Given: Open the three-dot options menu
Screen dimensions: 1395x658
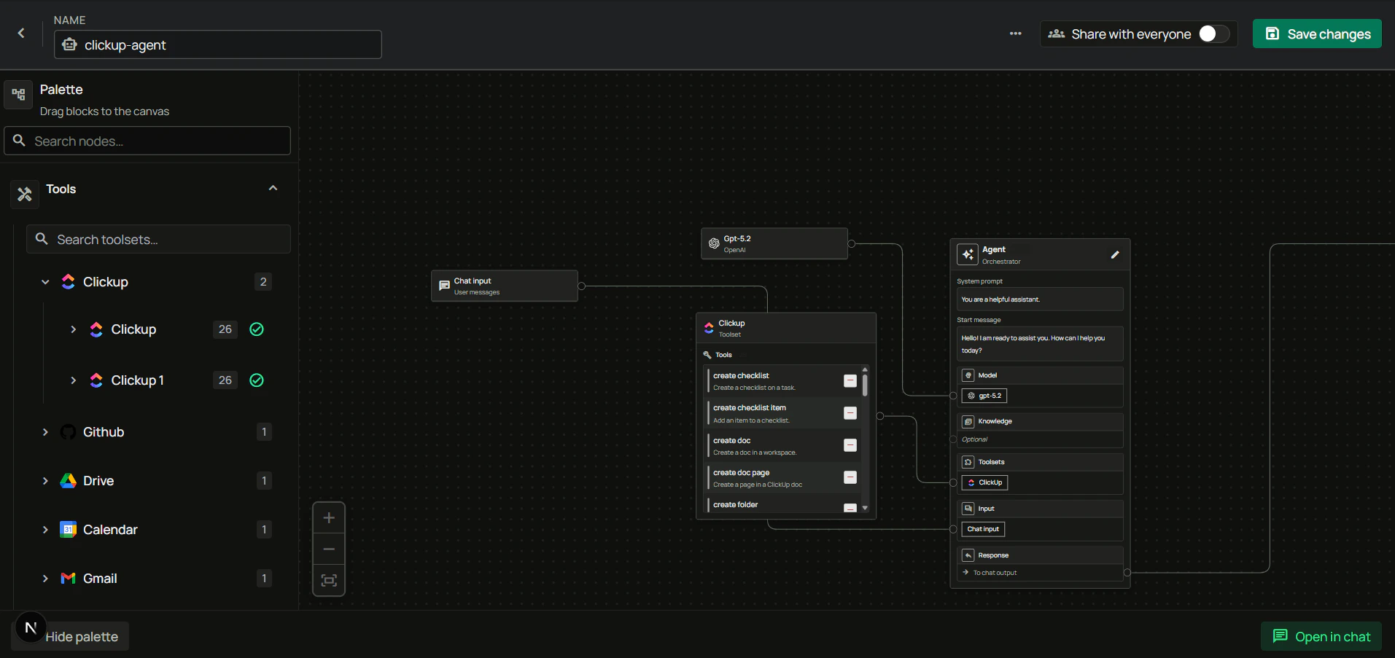Looking at the screenshot, I should [1015, 34].
